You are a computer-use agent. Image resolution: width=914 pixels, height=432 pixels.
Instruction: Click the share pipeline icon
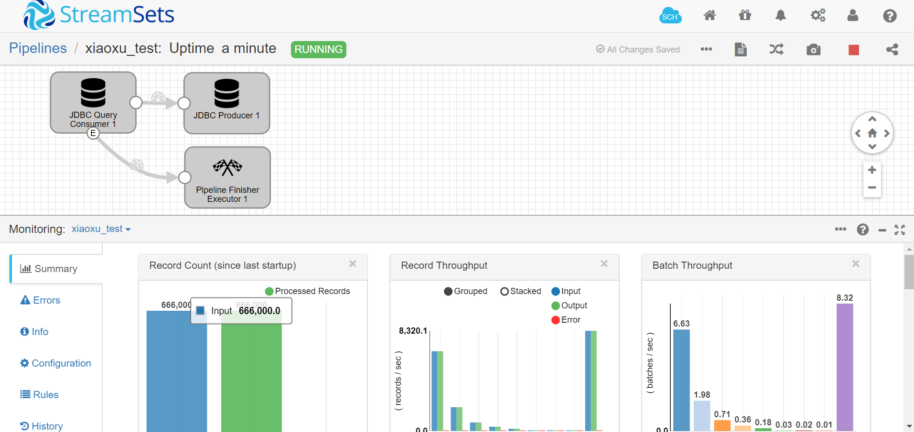coord(892,49)
